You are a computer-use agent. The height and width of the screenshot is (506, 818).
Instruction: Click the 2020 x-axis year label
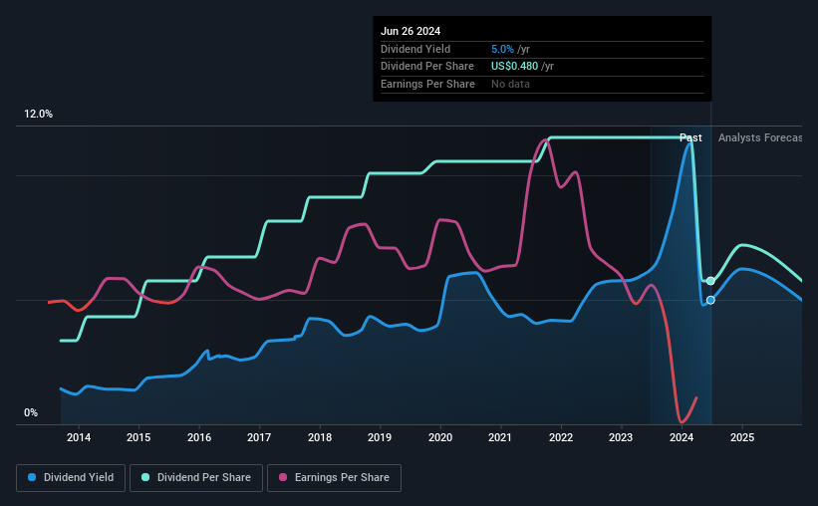[x=440, y=437]
